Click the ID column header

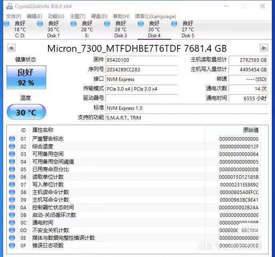[23, 130]
